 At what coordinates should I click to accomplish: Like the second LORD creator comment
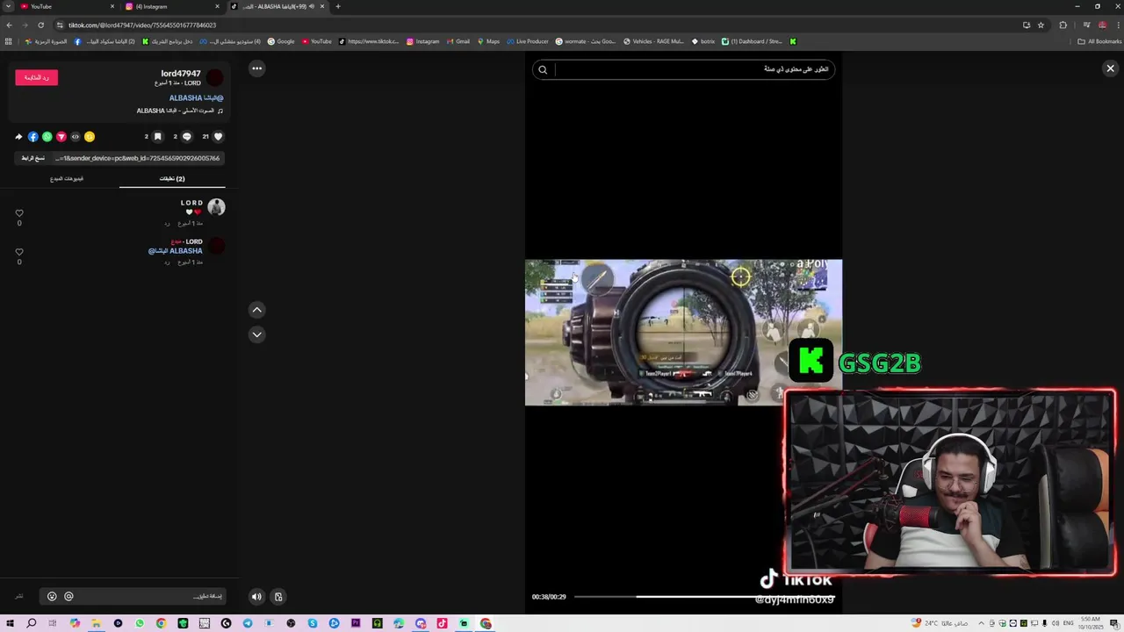click(19, 252)
